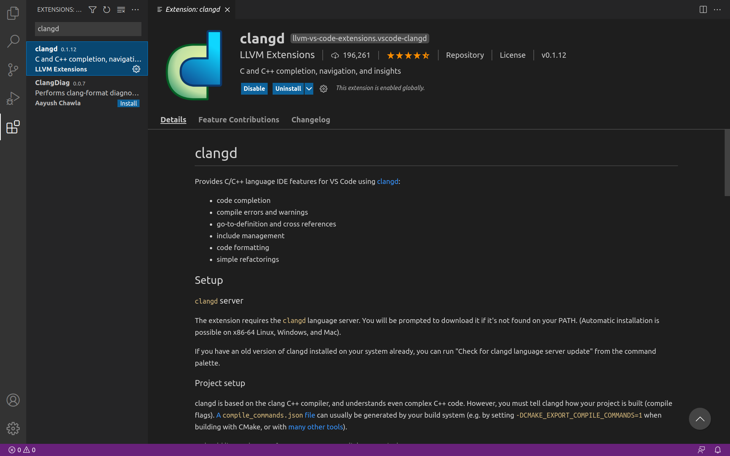Open notifications bell in status bar

tap(717, 450)
